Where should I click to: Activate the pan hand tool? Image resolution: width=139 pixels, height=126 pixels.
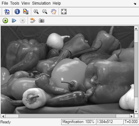click(x=54, y=12)
